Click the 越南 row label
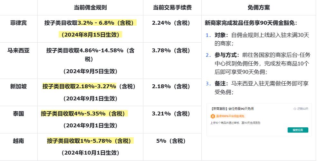318x161 pixels. (18, 141)
